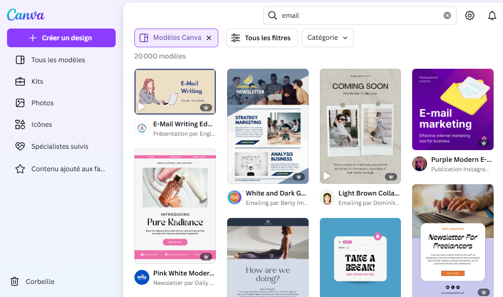Click the Photos image icon

pos(20,103)
